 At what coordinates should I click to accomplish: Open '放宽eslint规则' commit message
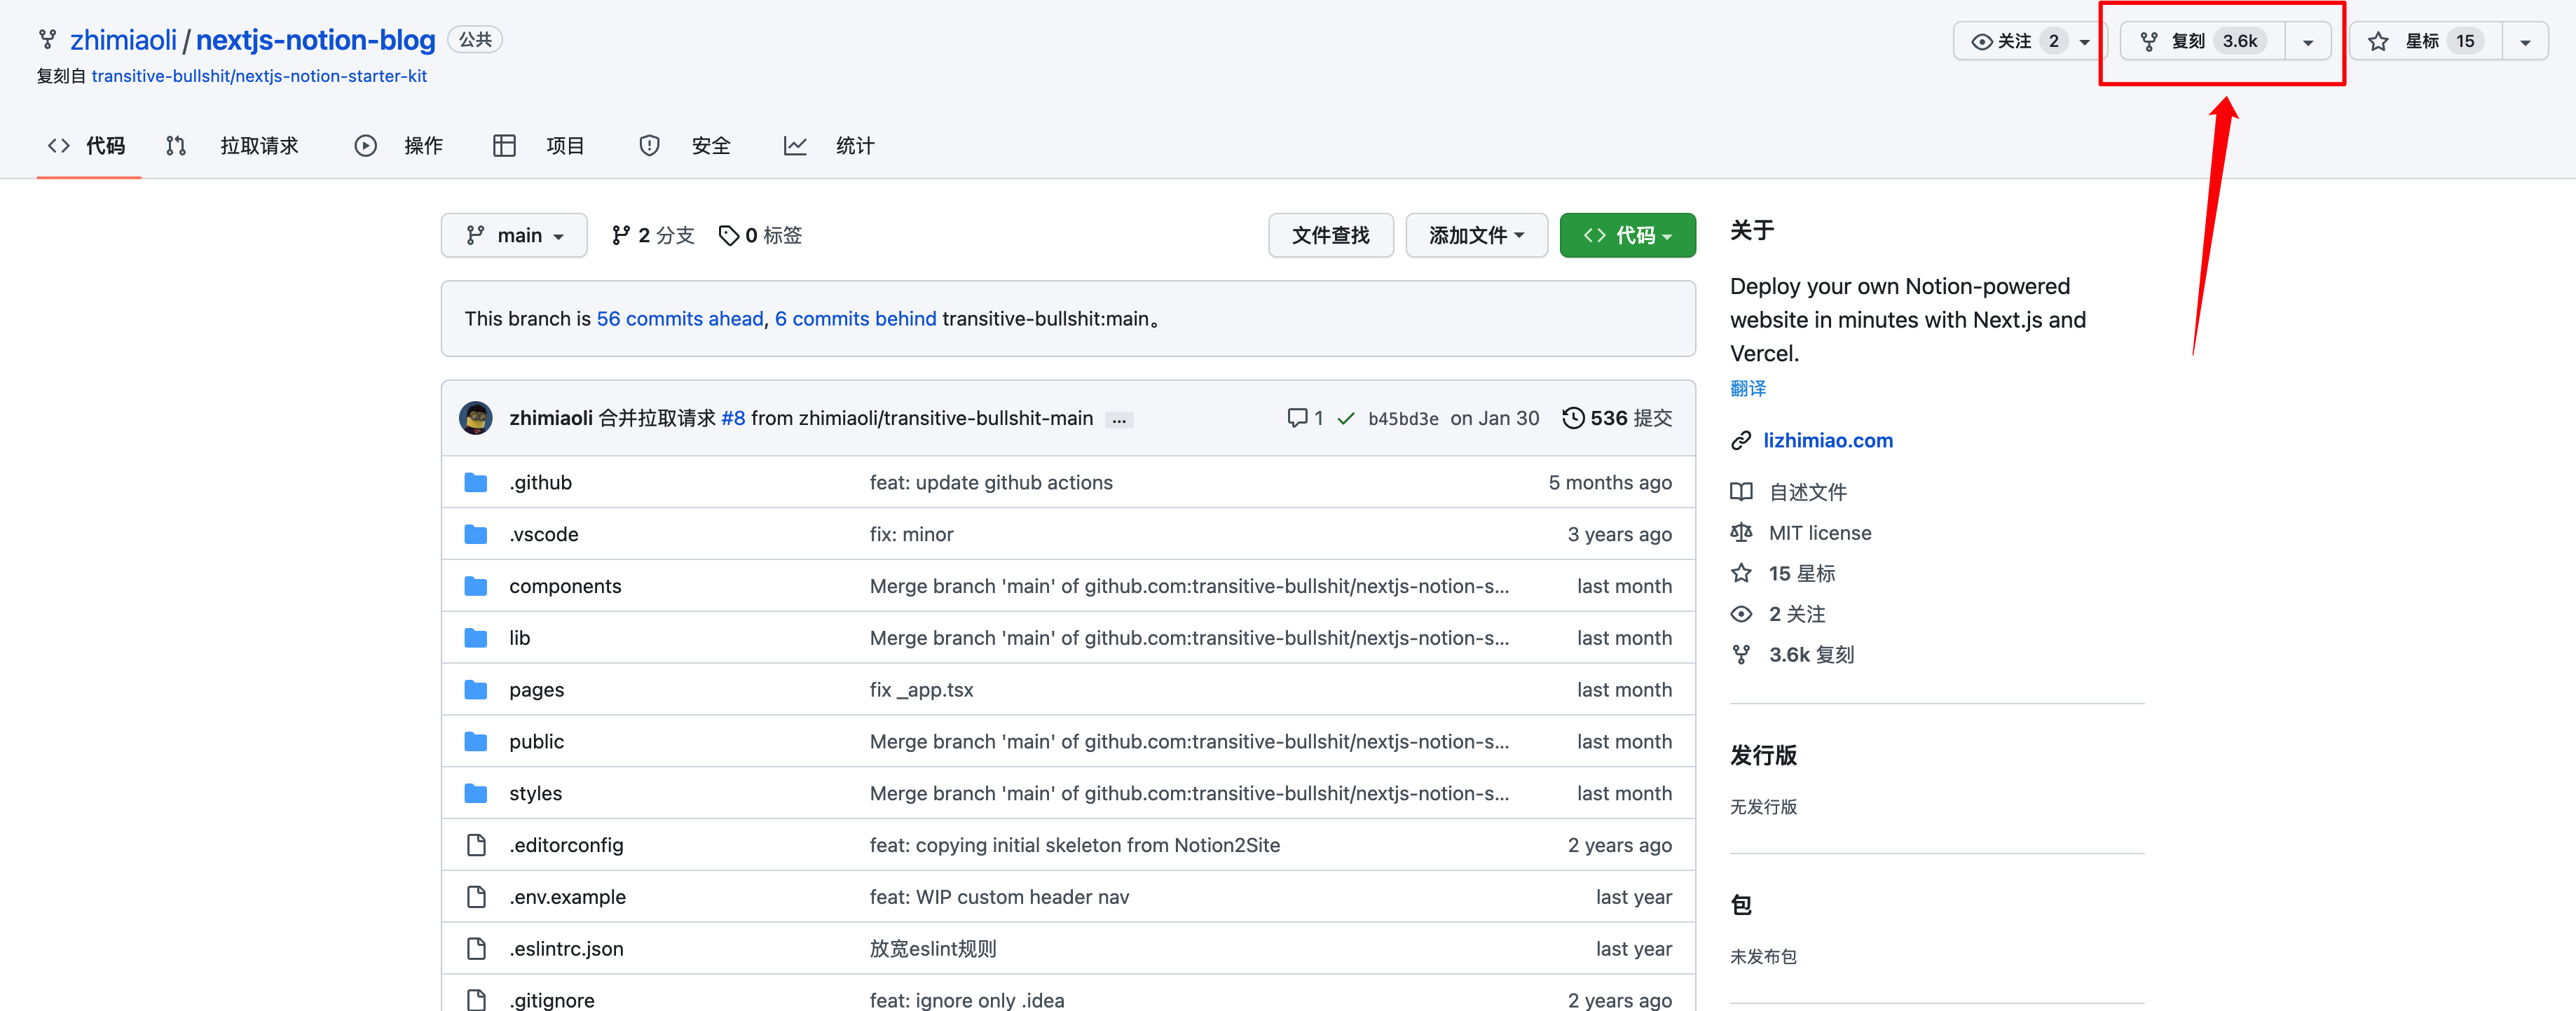point(933,949)
